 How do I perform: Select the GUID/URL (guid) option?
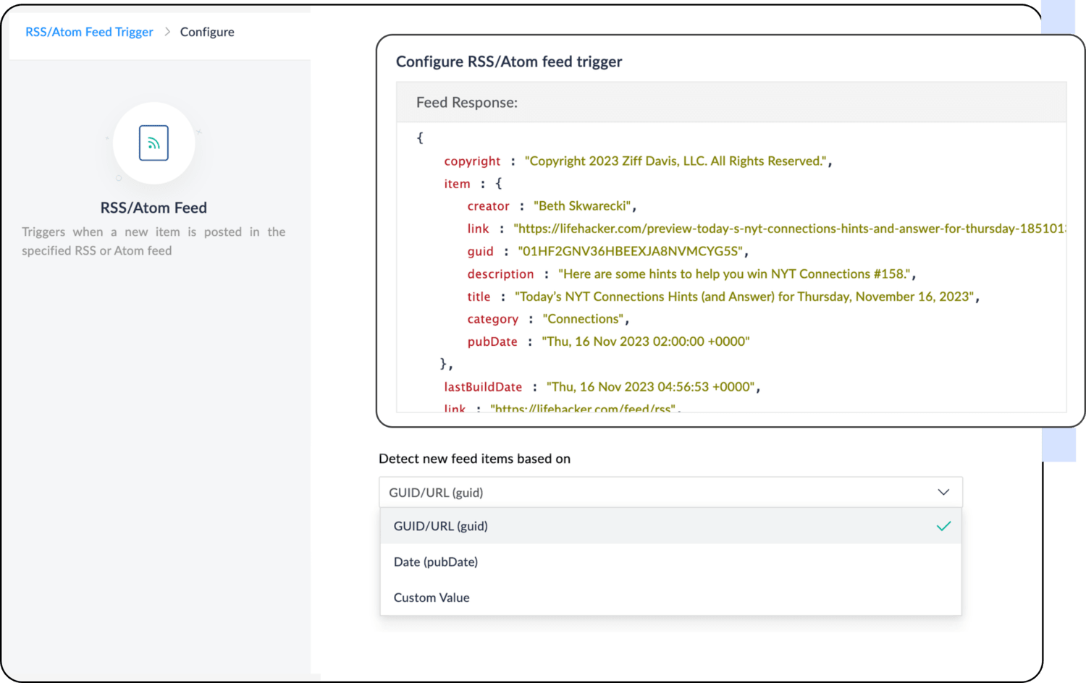[441, 526]
